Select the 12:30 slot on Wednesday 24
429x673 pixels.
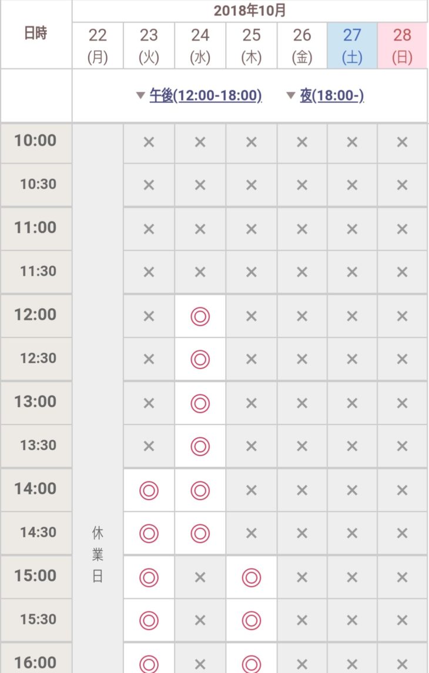pos(200,359)
